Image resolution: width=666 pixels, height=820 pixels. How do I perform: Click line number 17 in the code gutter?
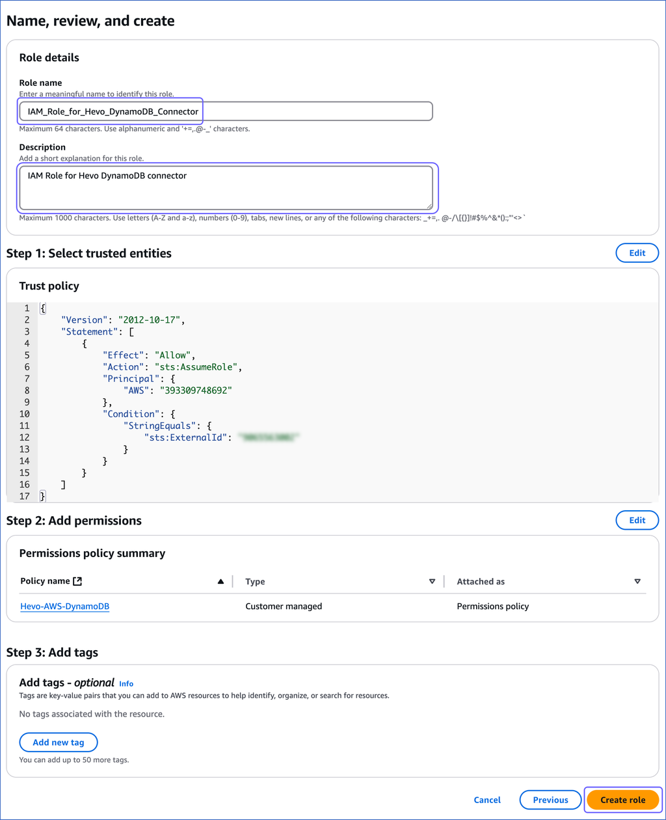point(25,496)
